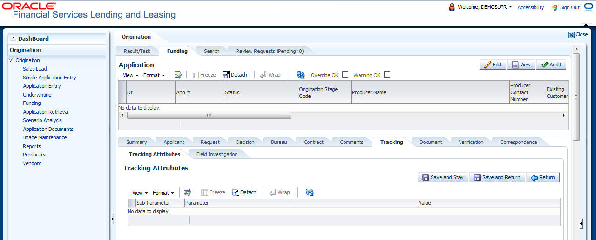The width and height of the screenshot is (596, 240).
Task: Click Query by Example icon in Tracking Attributes toolbar
Action: tap(187, 192)
